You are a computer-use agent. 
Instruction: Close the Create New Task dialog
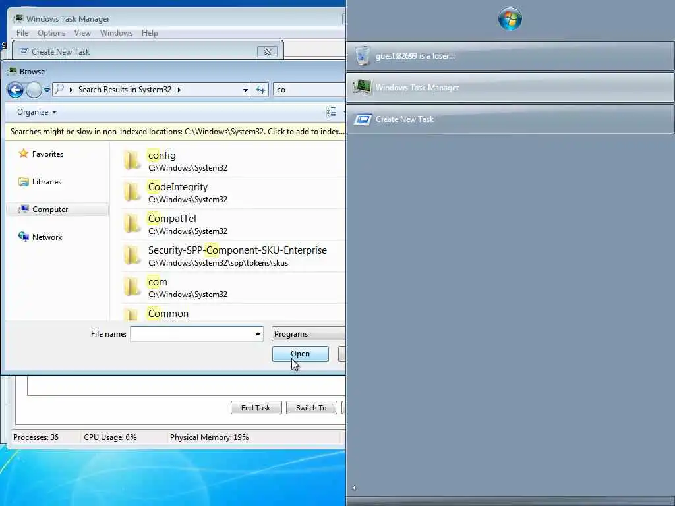[268, 51]
